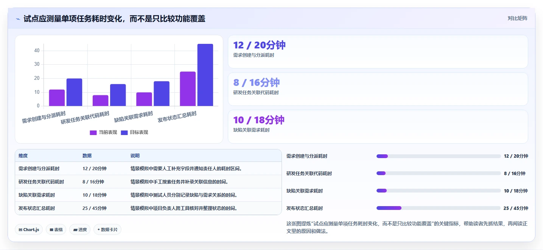
Task: Click the main title starting 试点应测量单项任务耗时变化
Action: pyautogui.click(x=114, y=19)
